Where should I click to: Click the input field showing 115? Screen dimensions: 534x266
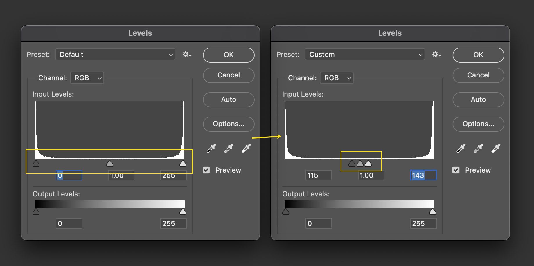319,175
